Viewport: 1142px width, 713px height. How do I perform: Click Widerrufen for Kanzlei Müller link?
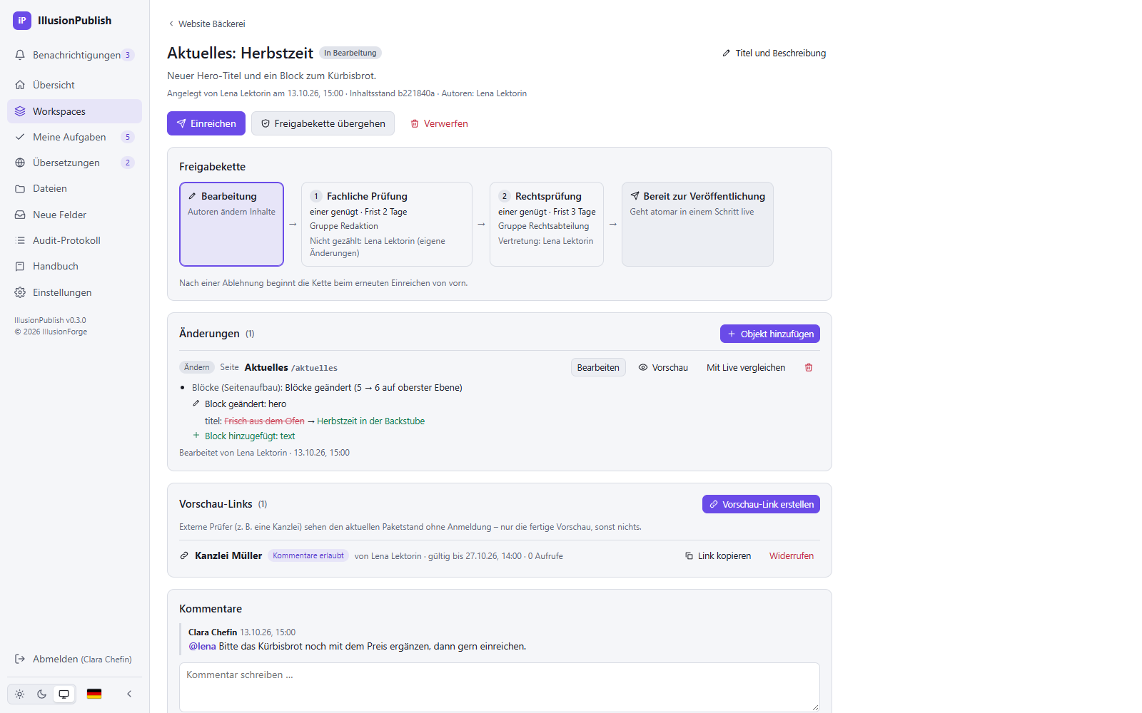(792, 555)
